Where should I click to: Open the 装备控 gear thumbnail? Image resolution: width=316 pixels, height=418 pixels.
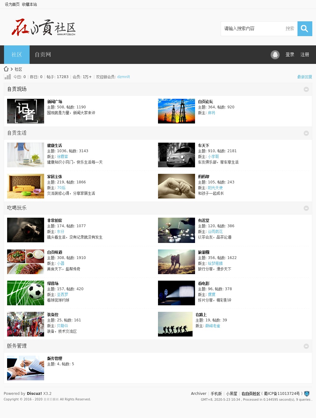click(26, 324)
